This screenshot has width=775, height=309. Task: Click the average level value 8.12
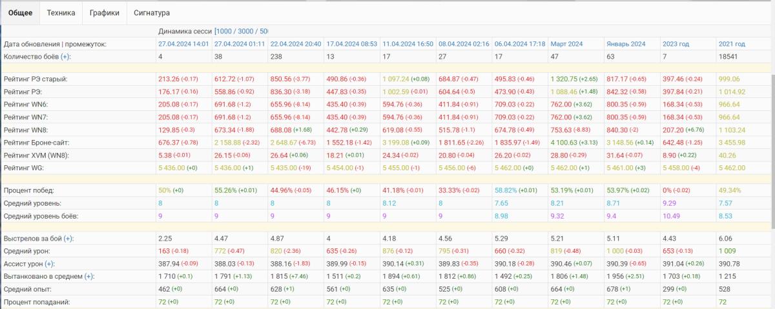pos(389,203)
